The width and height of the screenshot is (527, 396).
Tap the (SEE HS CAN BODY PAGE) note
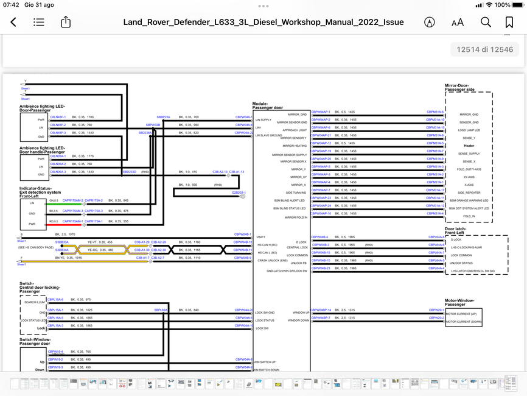point(36,247)
